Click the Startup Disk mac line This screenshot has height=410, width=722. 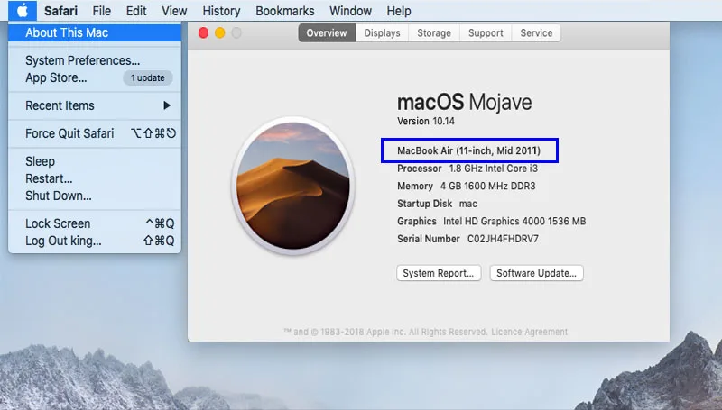pos(437,204)
